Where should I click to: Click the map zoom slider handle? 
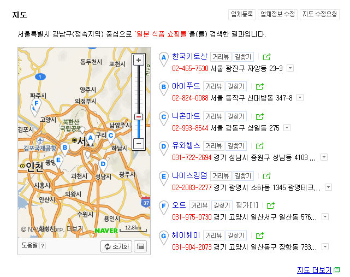point(139,117)
